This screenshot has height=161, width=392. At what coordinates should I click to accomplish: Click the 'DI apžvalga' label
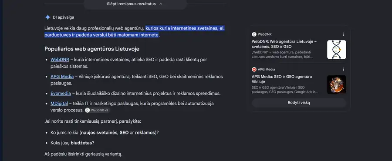point(63,17)
